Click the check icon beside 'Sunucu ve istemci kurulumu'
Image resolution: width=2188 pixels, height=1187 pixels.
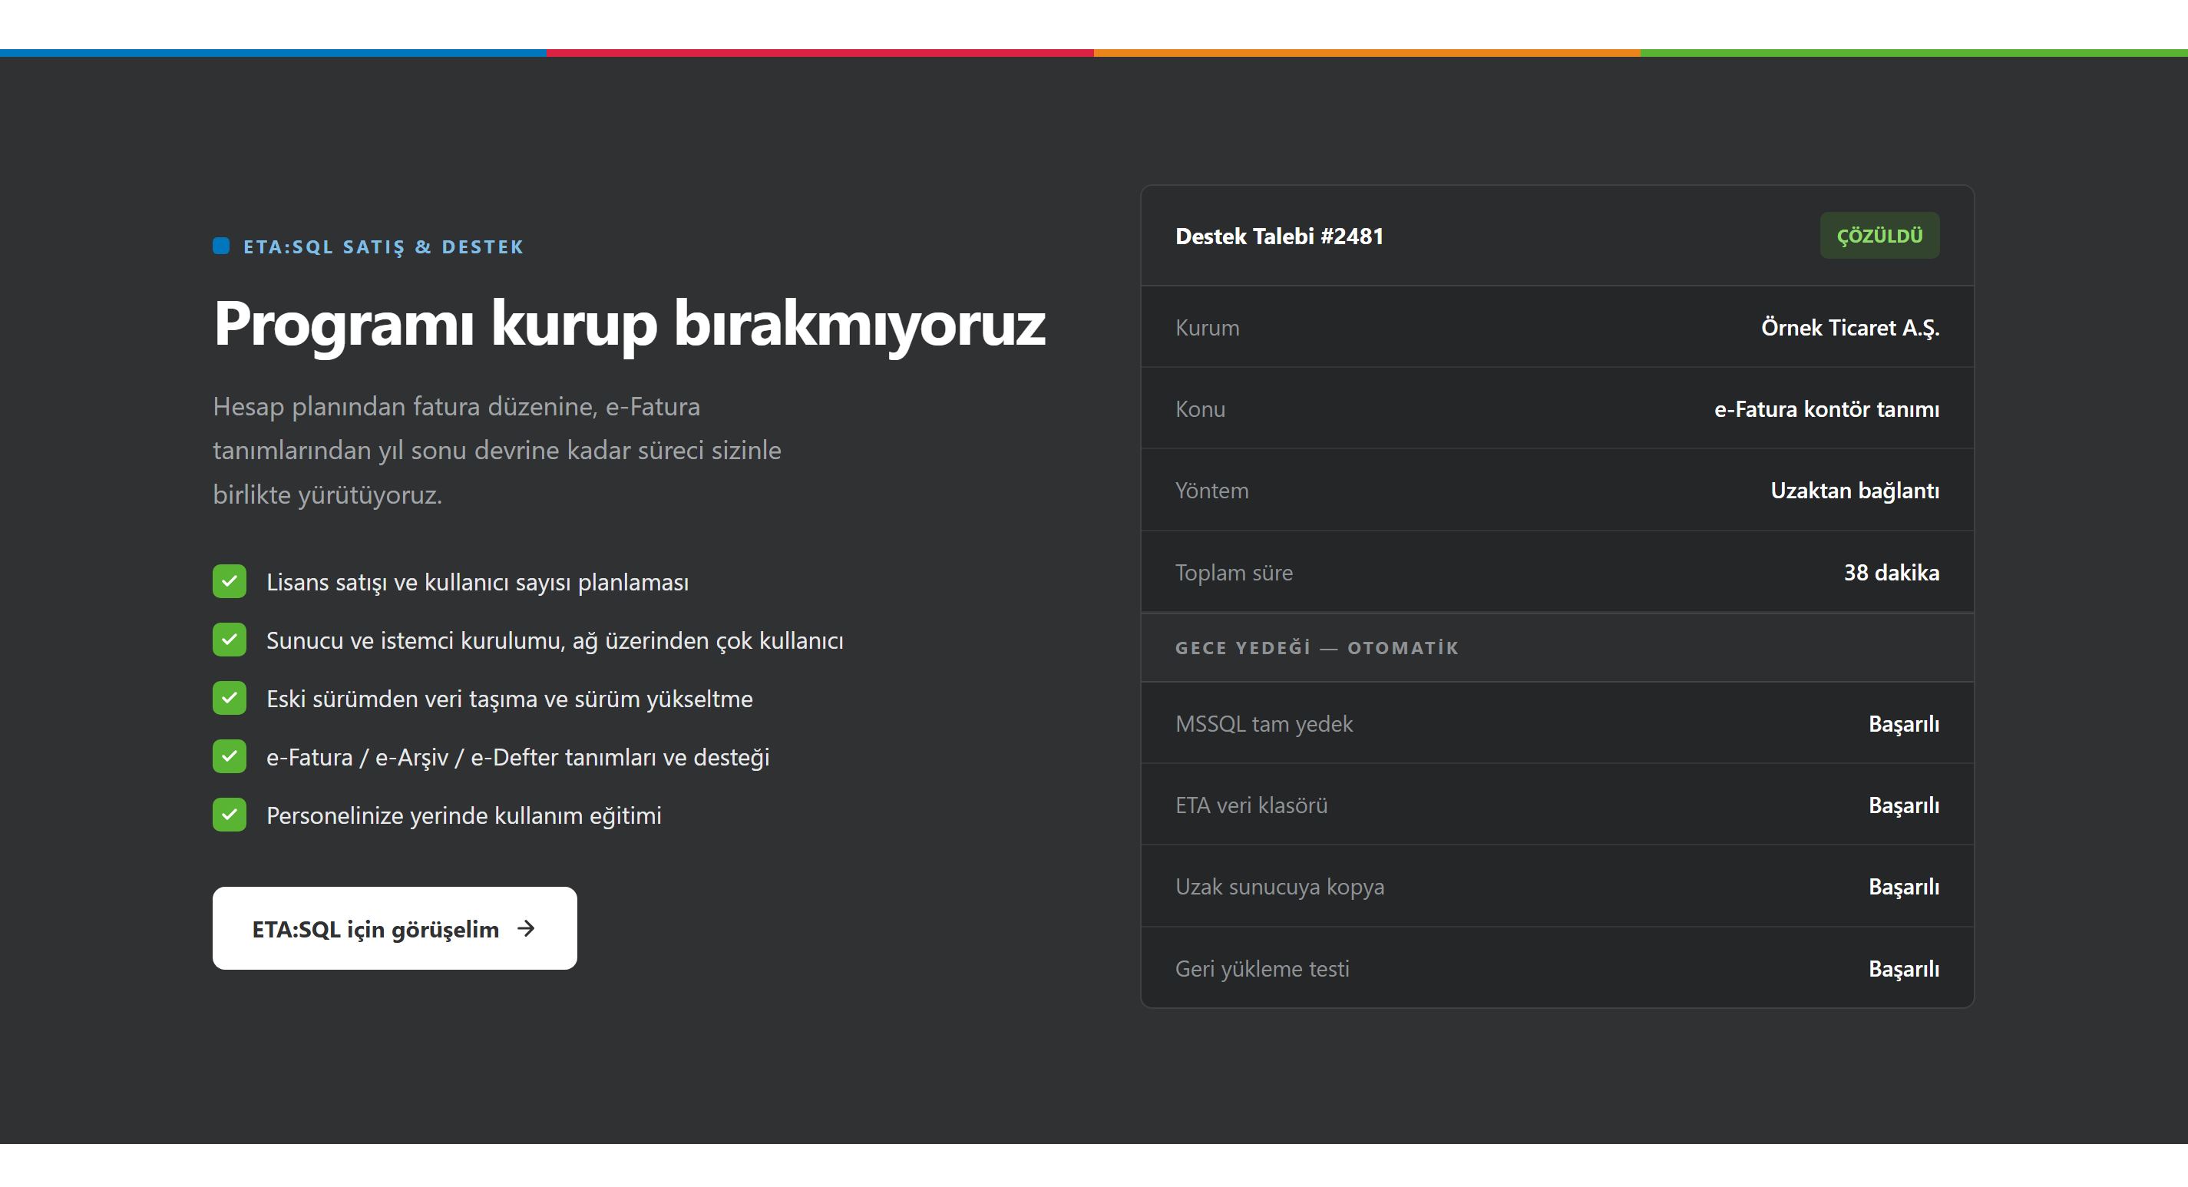tap(230, 640)
